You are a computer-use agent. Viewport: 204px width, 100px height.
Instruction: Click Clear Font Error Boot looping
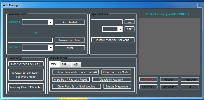pyautogui.click(x=76, y=86)
